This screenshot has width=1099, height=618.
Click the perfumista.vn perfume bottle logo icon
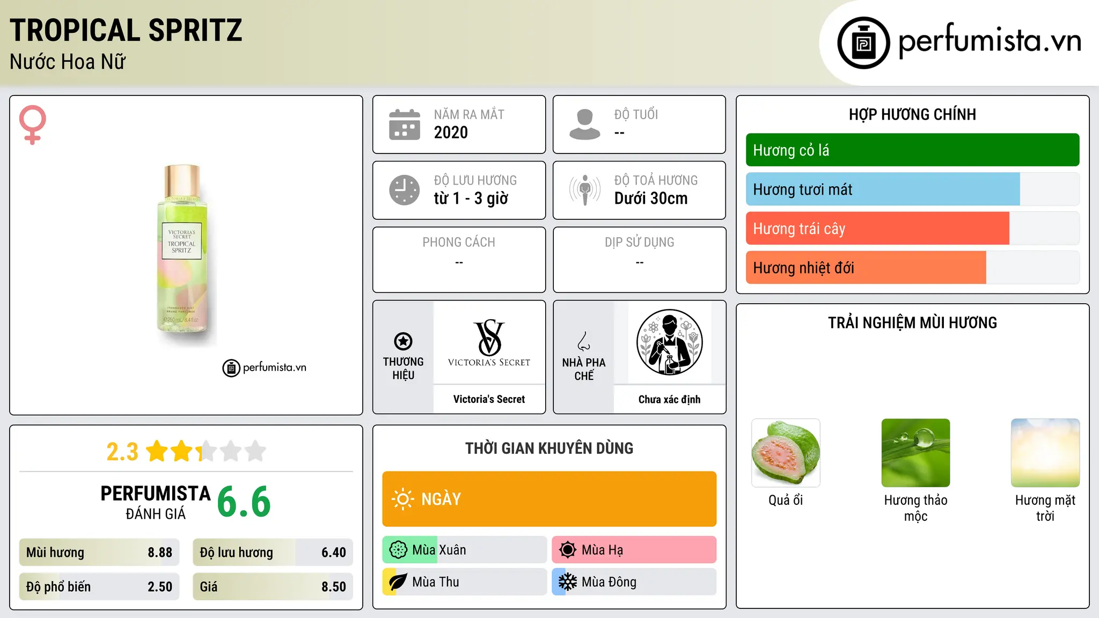click(863, 42)
